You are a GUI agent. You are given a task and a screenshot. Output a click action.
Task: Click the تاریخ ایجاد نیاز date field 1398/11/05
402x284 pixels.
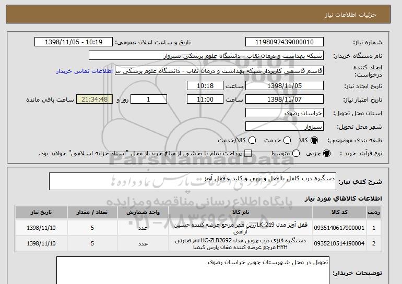pyautogui.click(x=285, y=85)
